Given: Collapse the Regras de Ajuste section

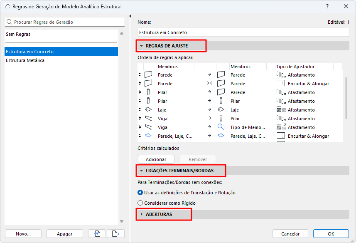Looking at the screenshot, I should coord(142,46).
